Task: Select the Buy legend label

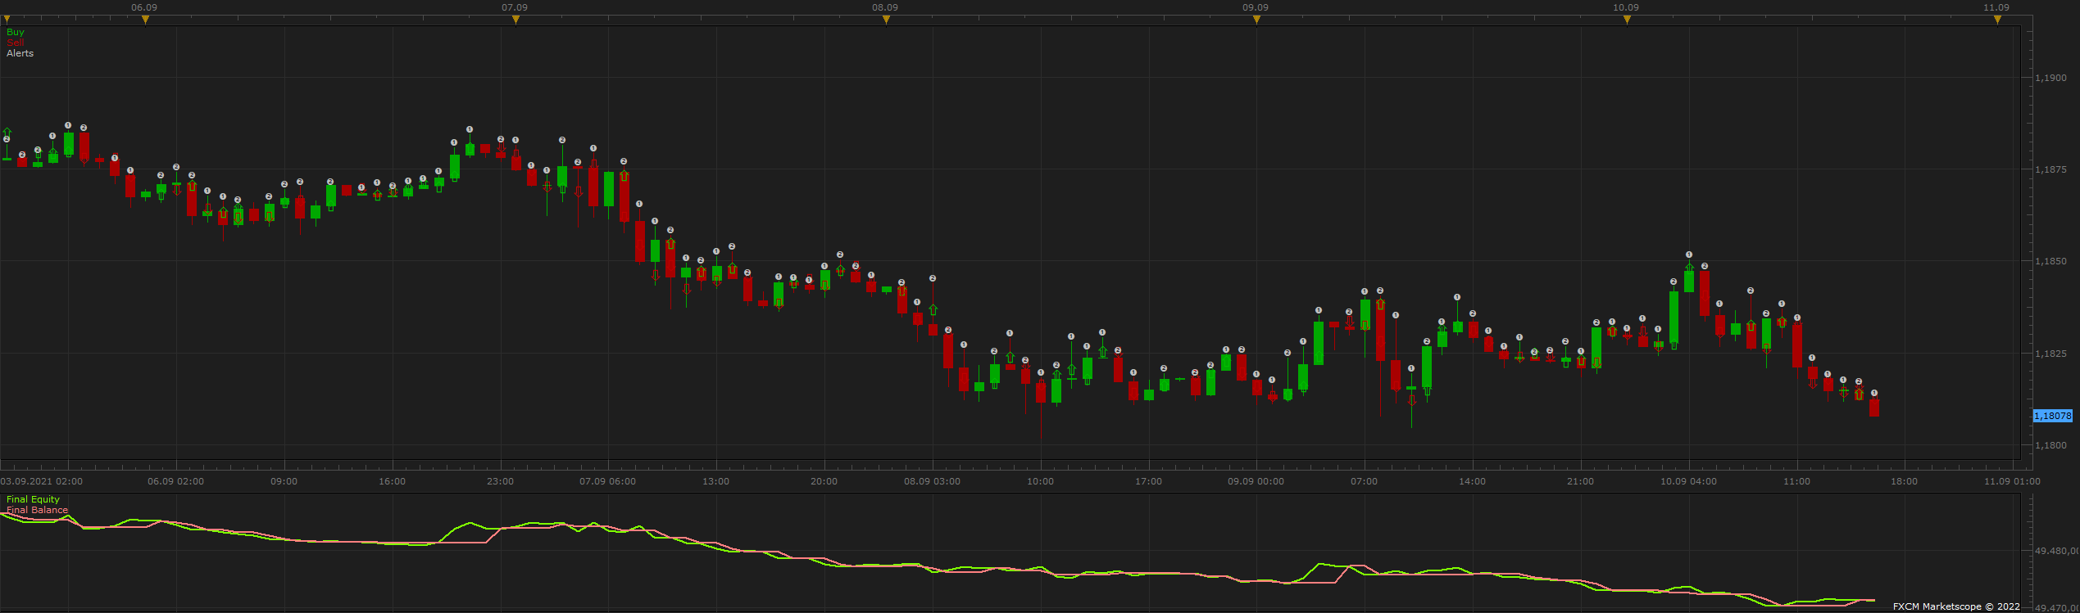Action: 16,32
